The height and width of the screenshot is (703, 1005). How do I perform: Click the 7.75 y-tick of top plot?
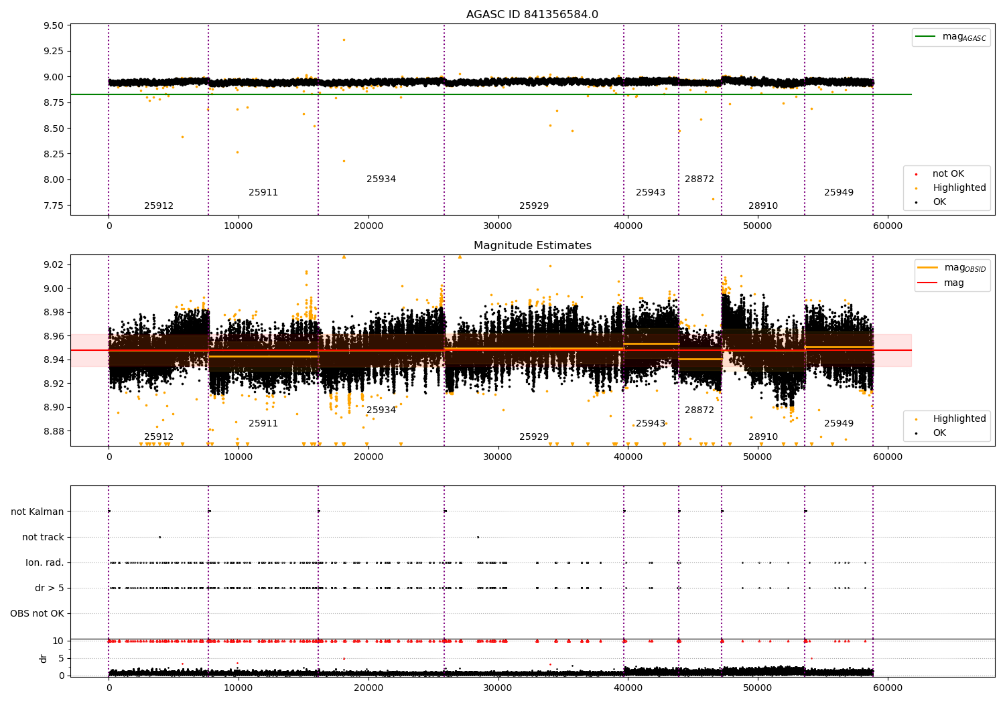pos(54,206)
